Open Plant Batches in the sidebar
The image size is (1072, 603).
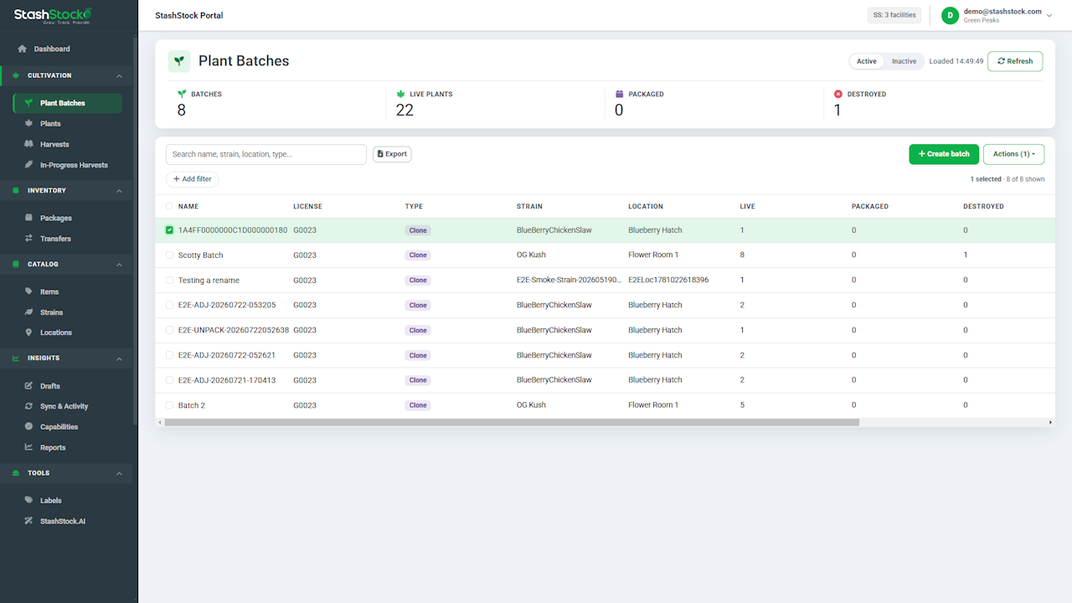point(68,103)
